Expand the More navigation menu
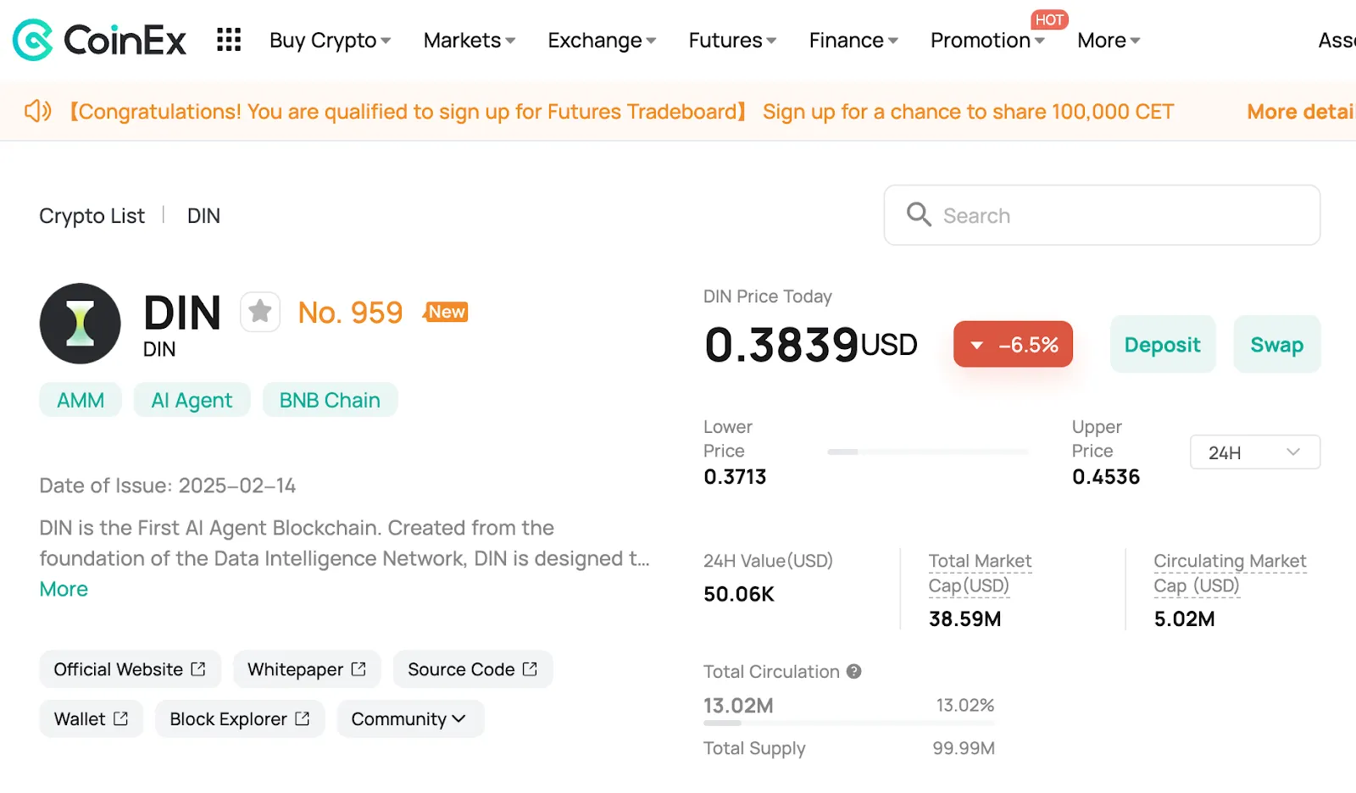1356x793 pixels. [1109, 40]
